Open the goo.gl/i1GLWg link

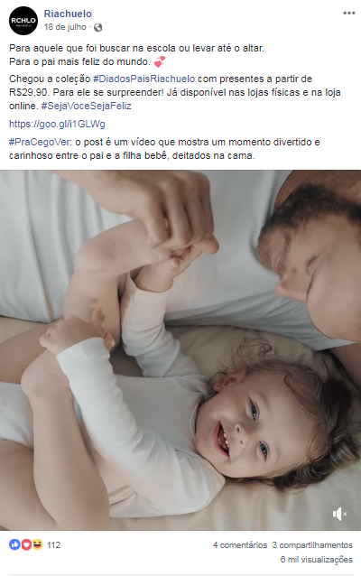tap(57, 125)
